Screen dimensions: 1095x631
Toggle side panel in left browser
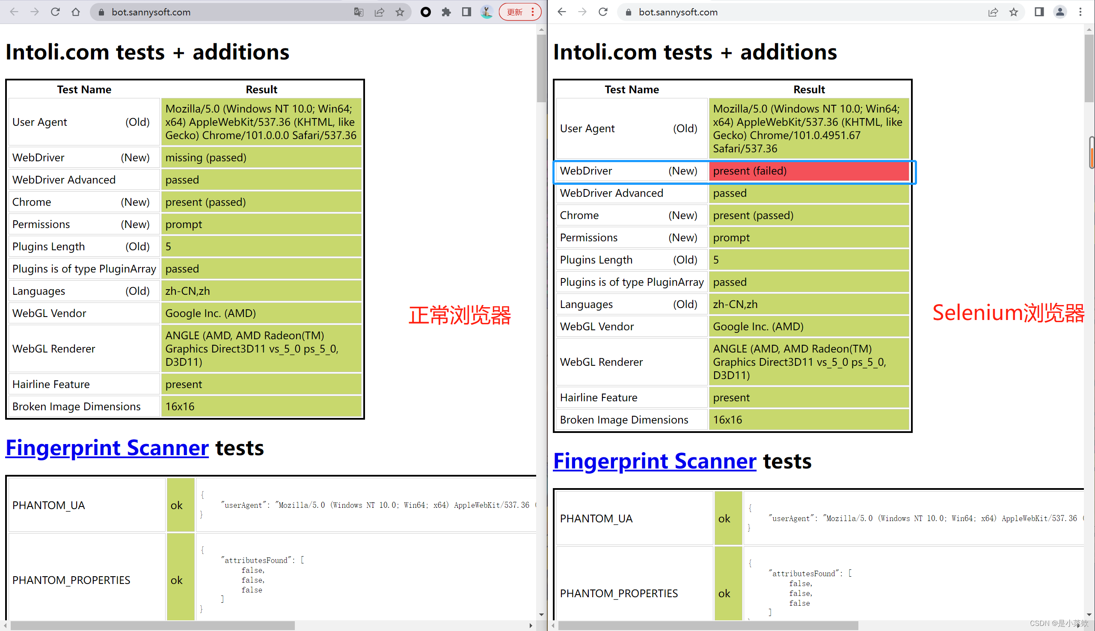(466, 12)
